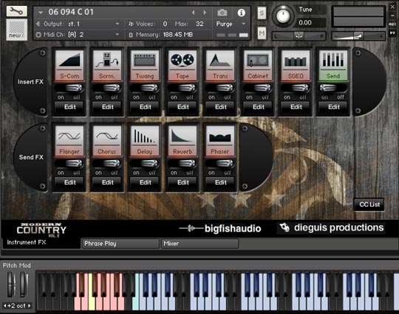This screenshot has height=314, width=399.
Task: Toggle the Send on/off switch
Action: coord(333,88)
